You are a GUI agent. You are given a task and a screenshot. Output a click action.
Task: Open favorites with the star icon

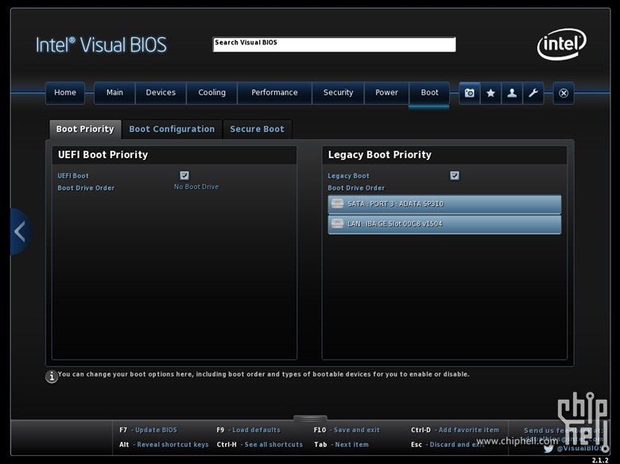(490, 93)
